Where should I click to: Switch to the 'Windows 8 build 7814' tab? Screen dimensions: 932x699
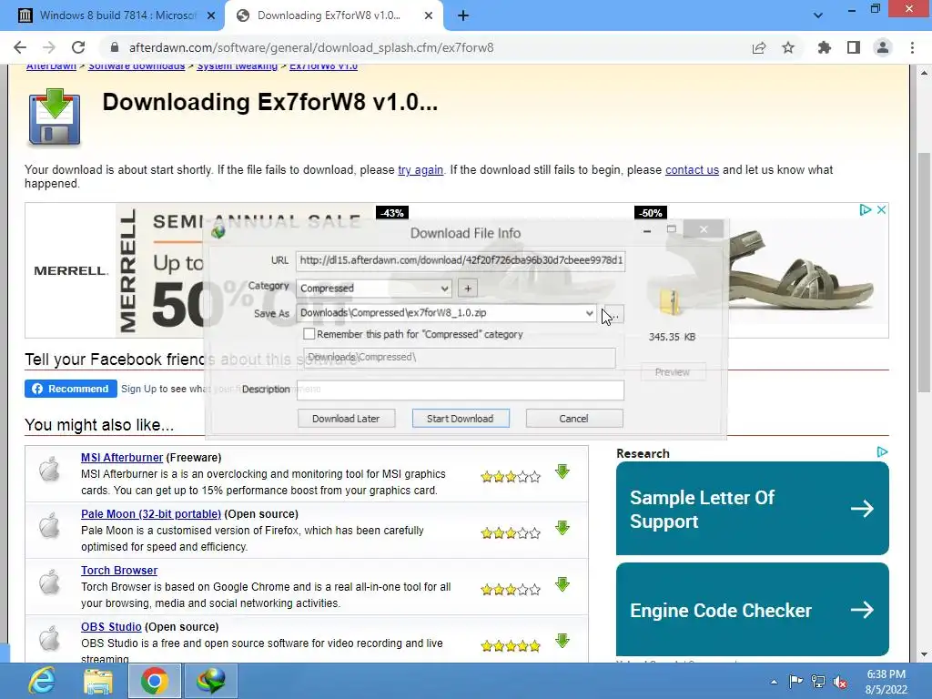[x=112, y=16]
